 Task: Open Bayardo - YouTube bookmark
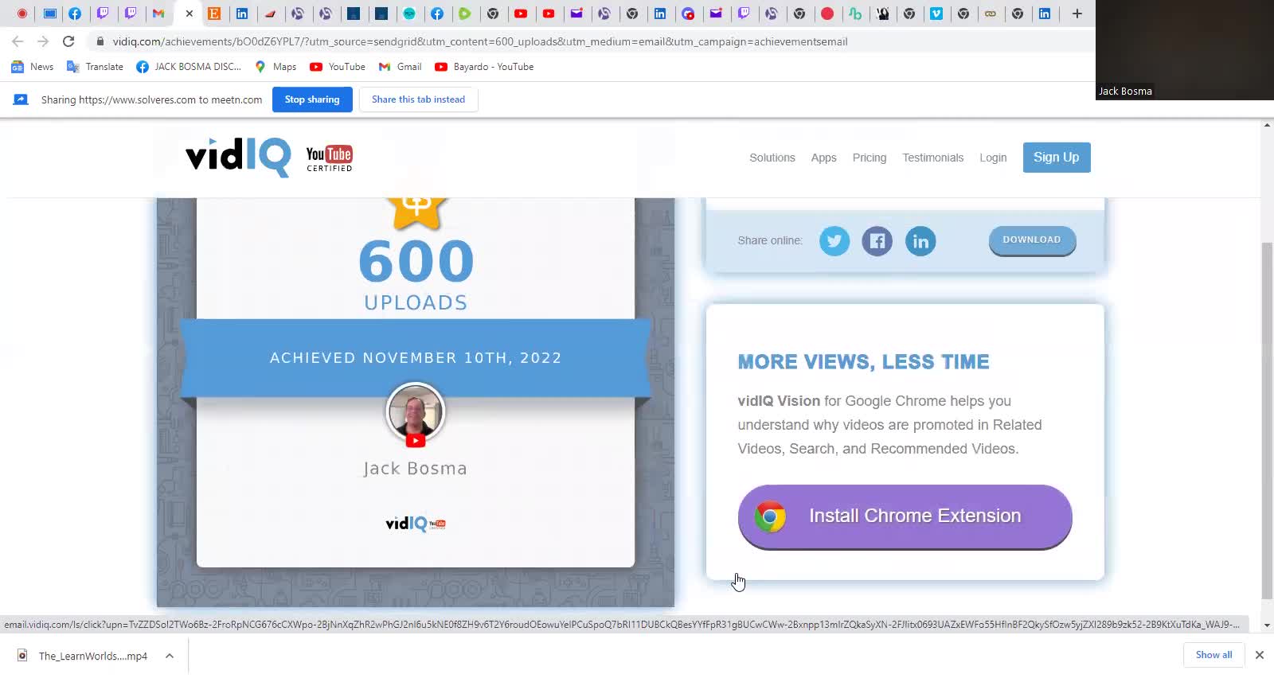coord(484,67)
